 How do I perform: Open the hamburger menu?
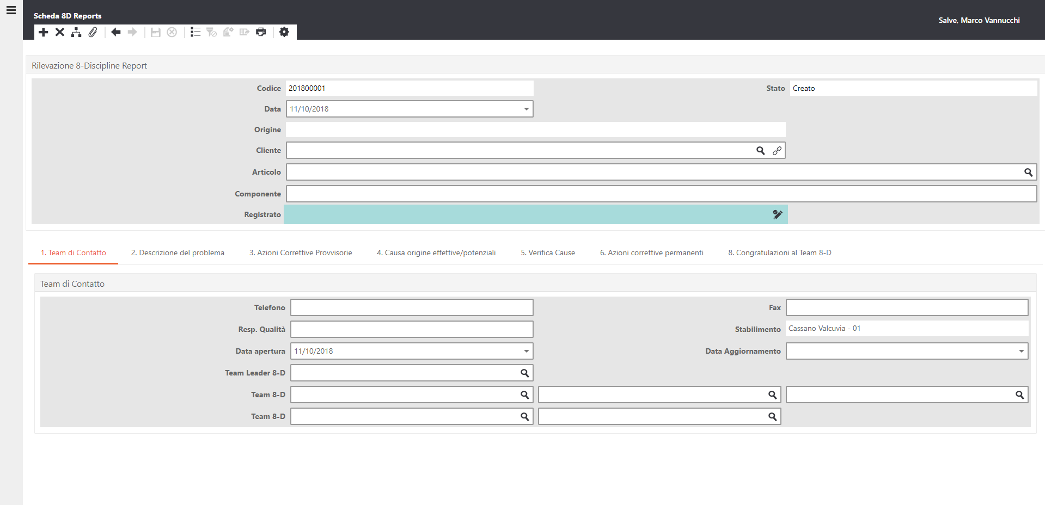pyautogui.click(x=11, y=10)
